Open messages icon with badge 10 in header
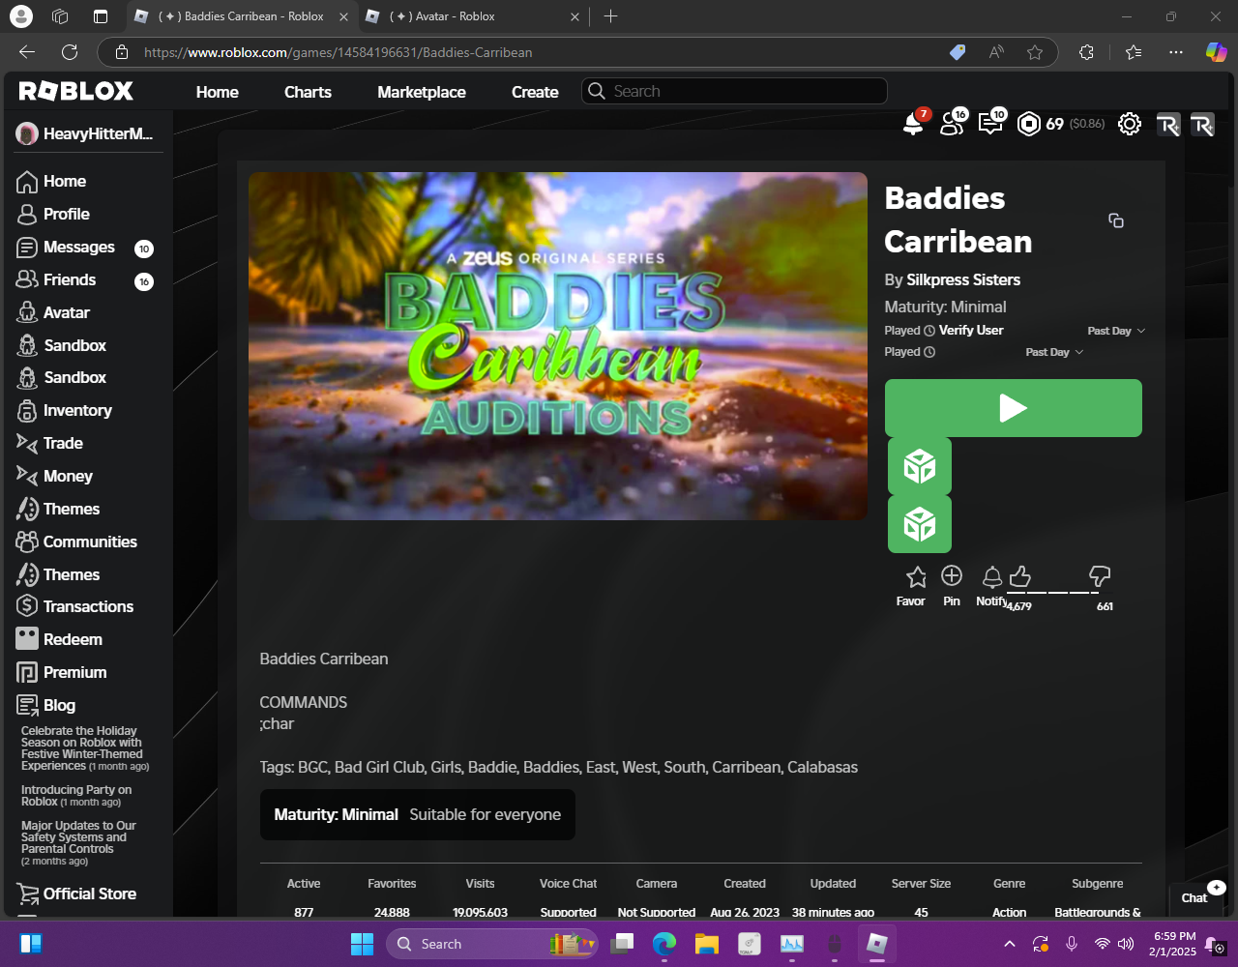Image resolution: width=1238 pixels, height=967 pixels. coord(990,124)
